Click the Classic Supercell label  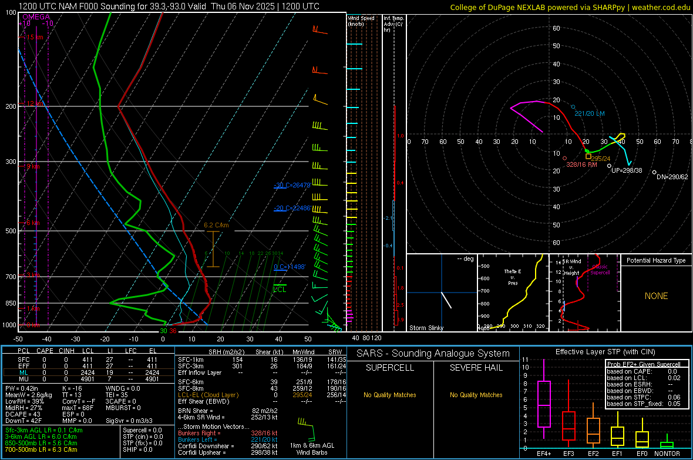pyautogui.click(x=600, y=270)
